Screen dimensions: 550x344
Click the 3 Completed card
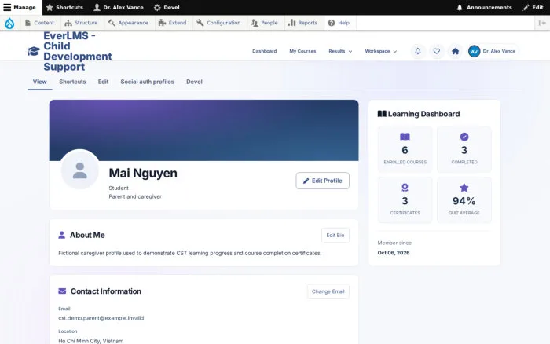click(464, 149)
